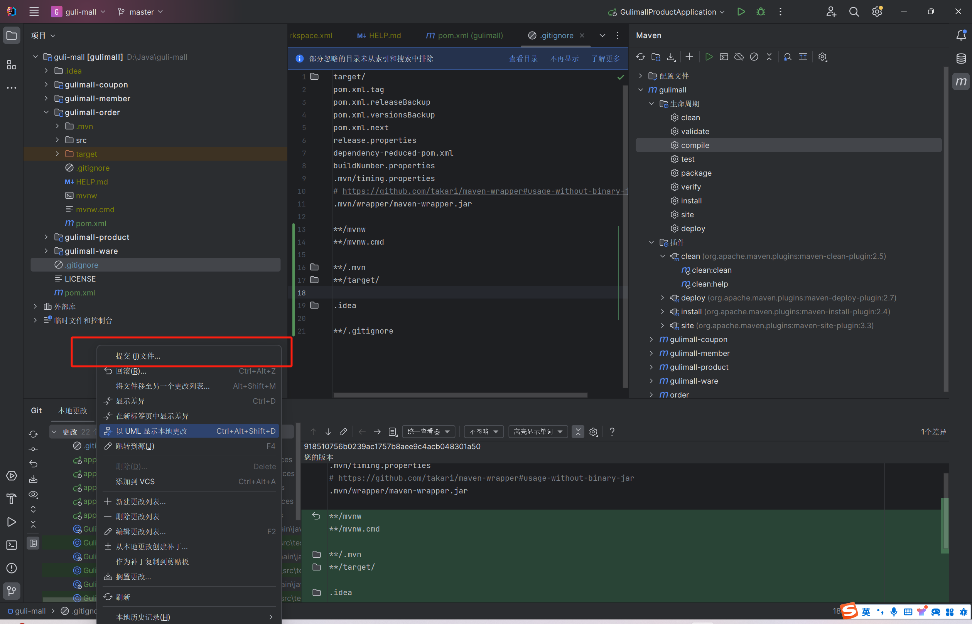Open master branch dropdown
The width and height of the screenshot is (972, 624).
140,12
